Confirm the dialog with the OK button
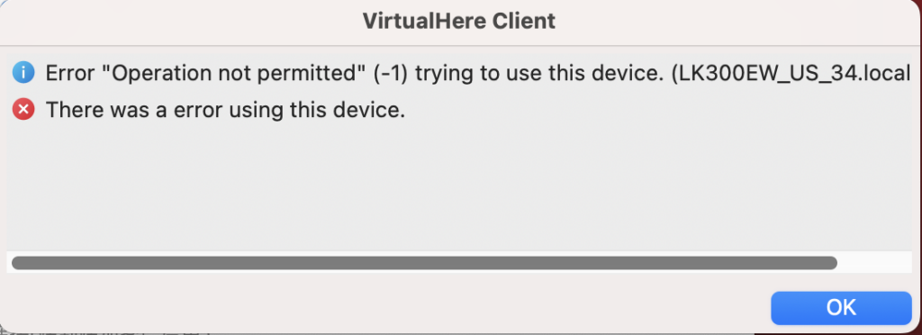This screenshot has width=922, height=335. click(x=841, y=307)
